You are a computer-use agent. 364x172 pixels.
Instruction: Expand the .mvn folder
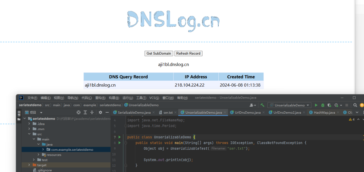[x=29, y=129]
